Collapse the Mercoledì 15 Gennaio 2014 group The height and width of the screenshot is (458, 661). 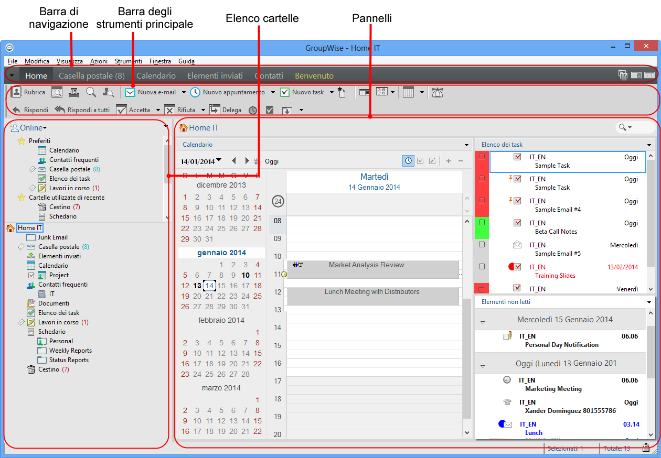click(x=483, y=322)
